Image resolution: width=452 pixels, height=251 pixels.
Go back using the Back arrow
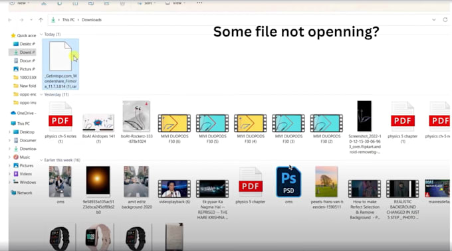tap(10, 20)
